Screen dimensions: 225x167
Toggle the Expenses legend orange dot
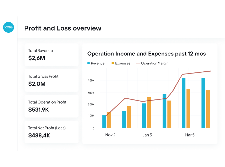coord(113,63)
